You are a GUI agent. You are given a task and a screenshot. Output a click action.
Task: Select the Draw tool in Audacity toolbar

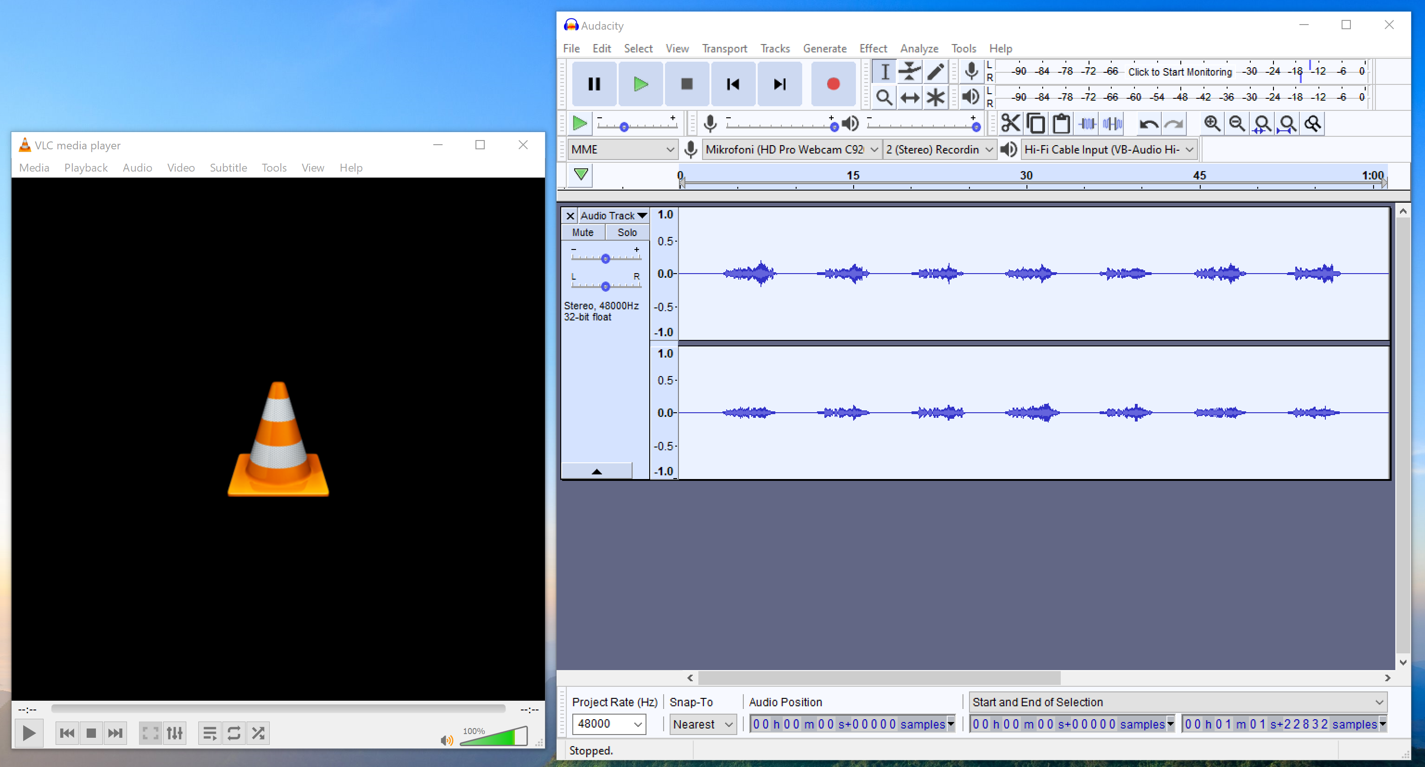[934, 72]
